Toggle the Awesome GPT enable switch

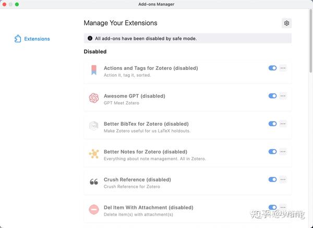tap(272, 96)
